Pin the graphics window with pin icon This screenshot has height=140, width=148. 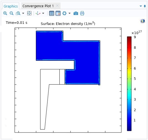pyautogui.click(x=145, y=6)
